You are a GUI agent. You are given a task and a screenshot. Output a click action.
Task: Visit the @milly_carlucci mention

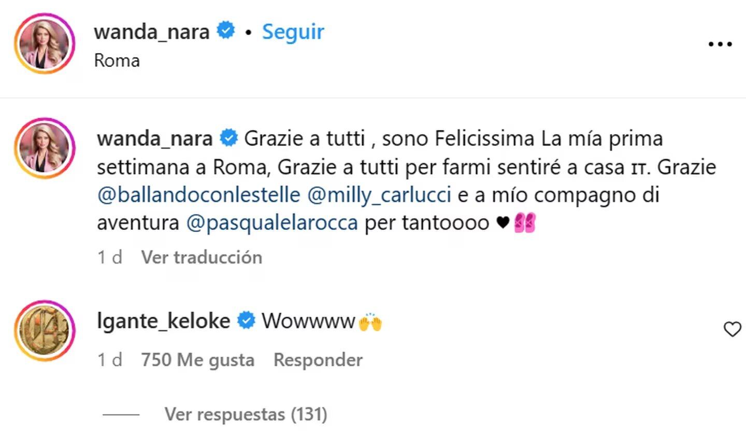(x=379, y=195)
